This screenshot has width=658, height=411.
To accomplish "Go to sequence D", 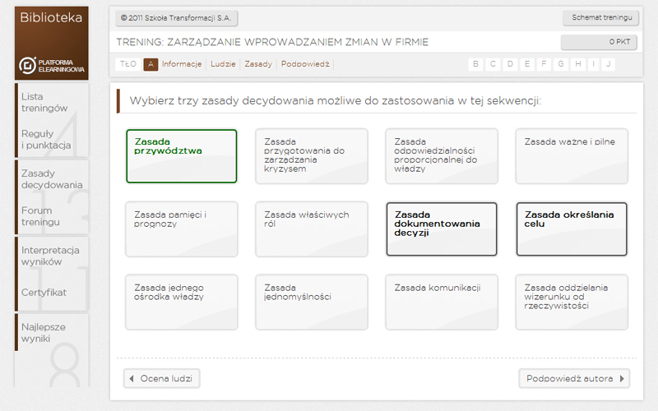I will [510, 64].
